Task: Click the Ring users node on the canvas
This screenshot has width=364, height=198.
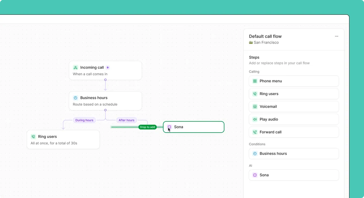Action: pos(63,139)
